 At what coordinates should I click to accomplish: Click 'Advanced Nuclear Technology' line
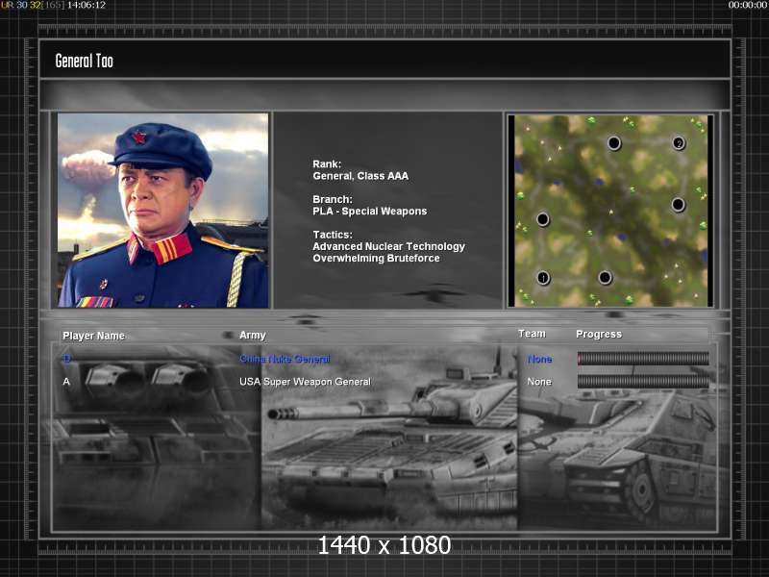tap(389, 246)
